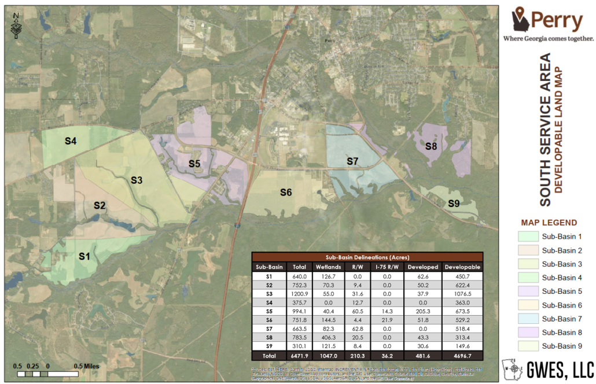Click the MAP LEGEND heading
The width and height of the screenshot is (596, 384).
(549, 223)
